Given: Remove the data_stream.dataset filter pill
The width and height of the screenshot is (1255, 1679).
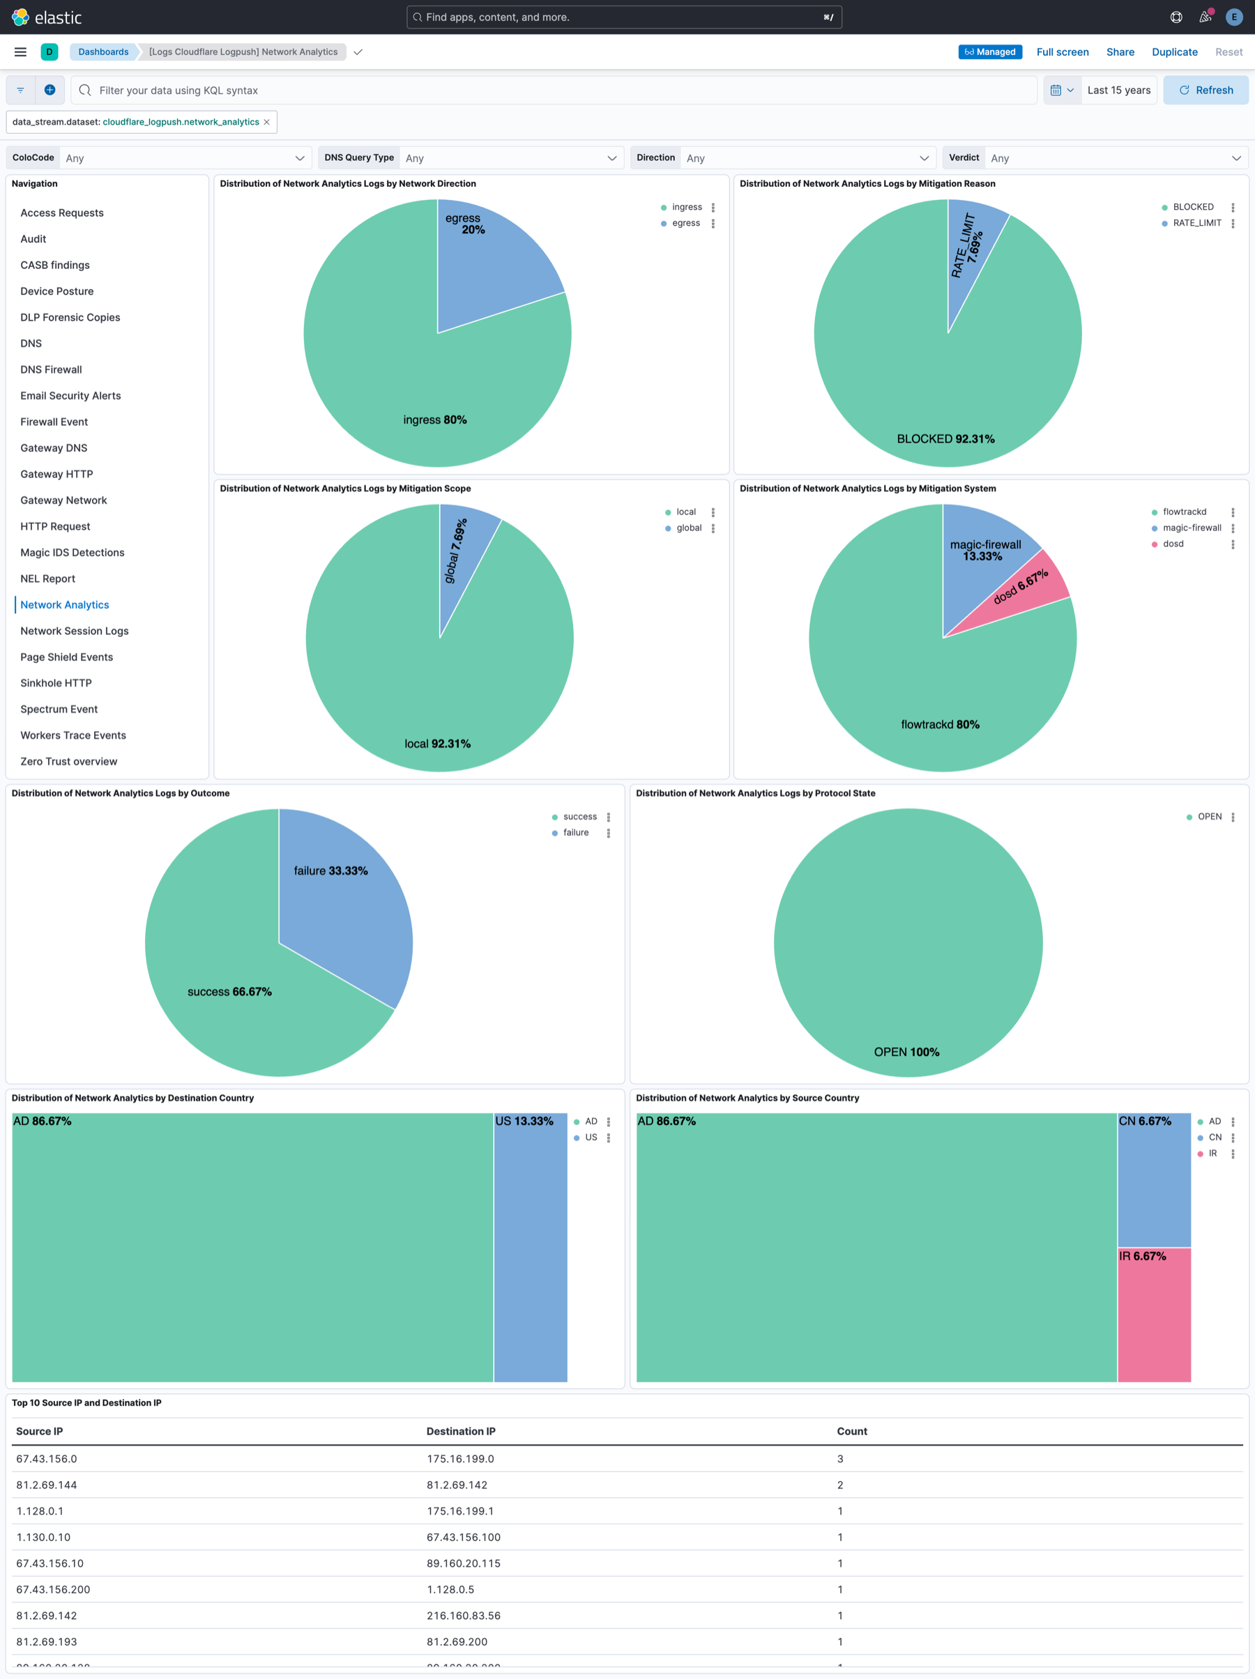Looking at the screenshot, I should [x=266, y=122].
